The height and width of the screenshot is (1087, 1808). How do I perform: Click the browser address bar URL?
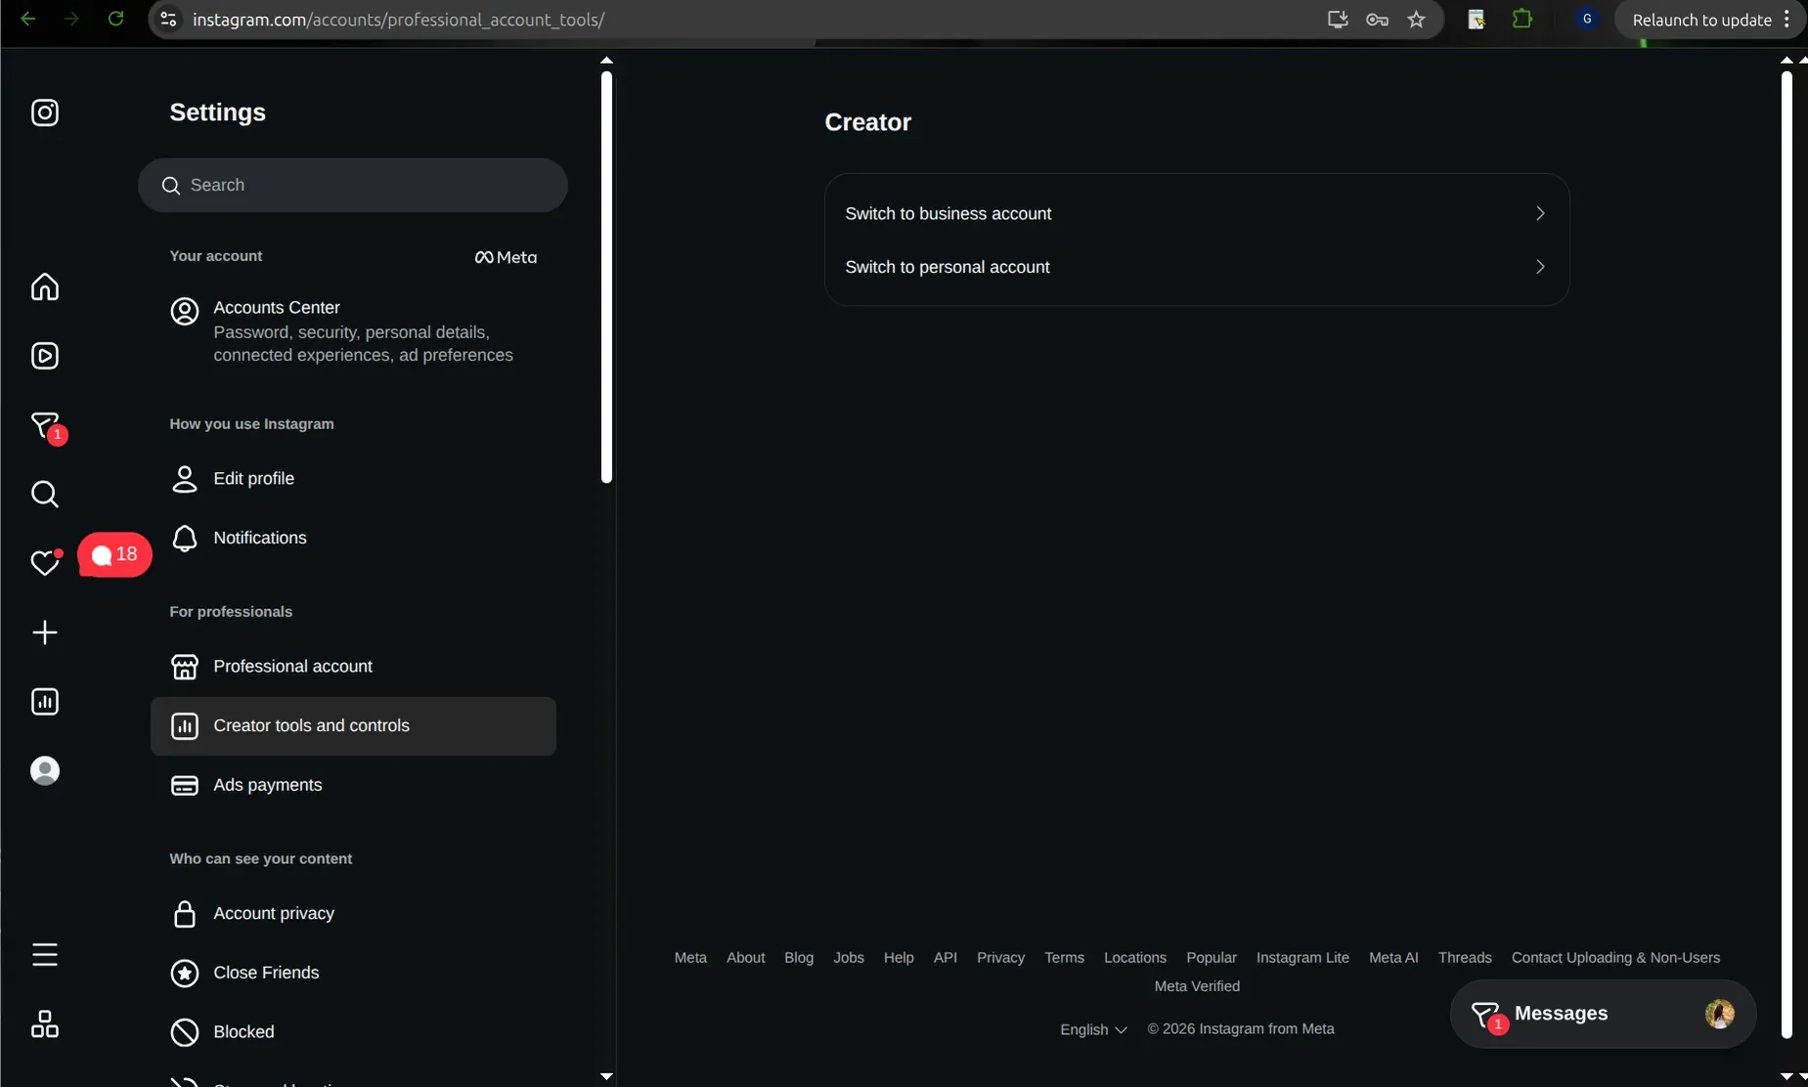(398, 20)
